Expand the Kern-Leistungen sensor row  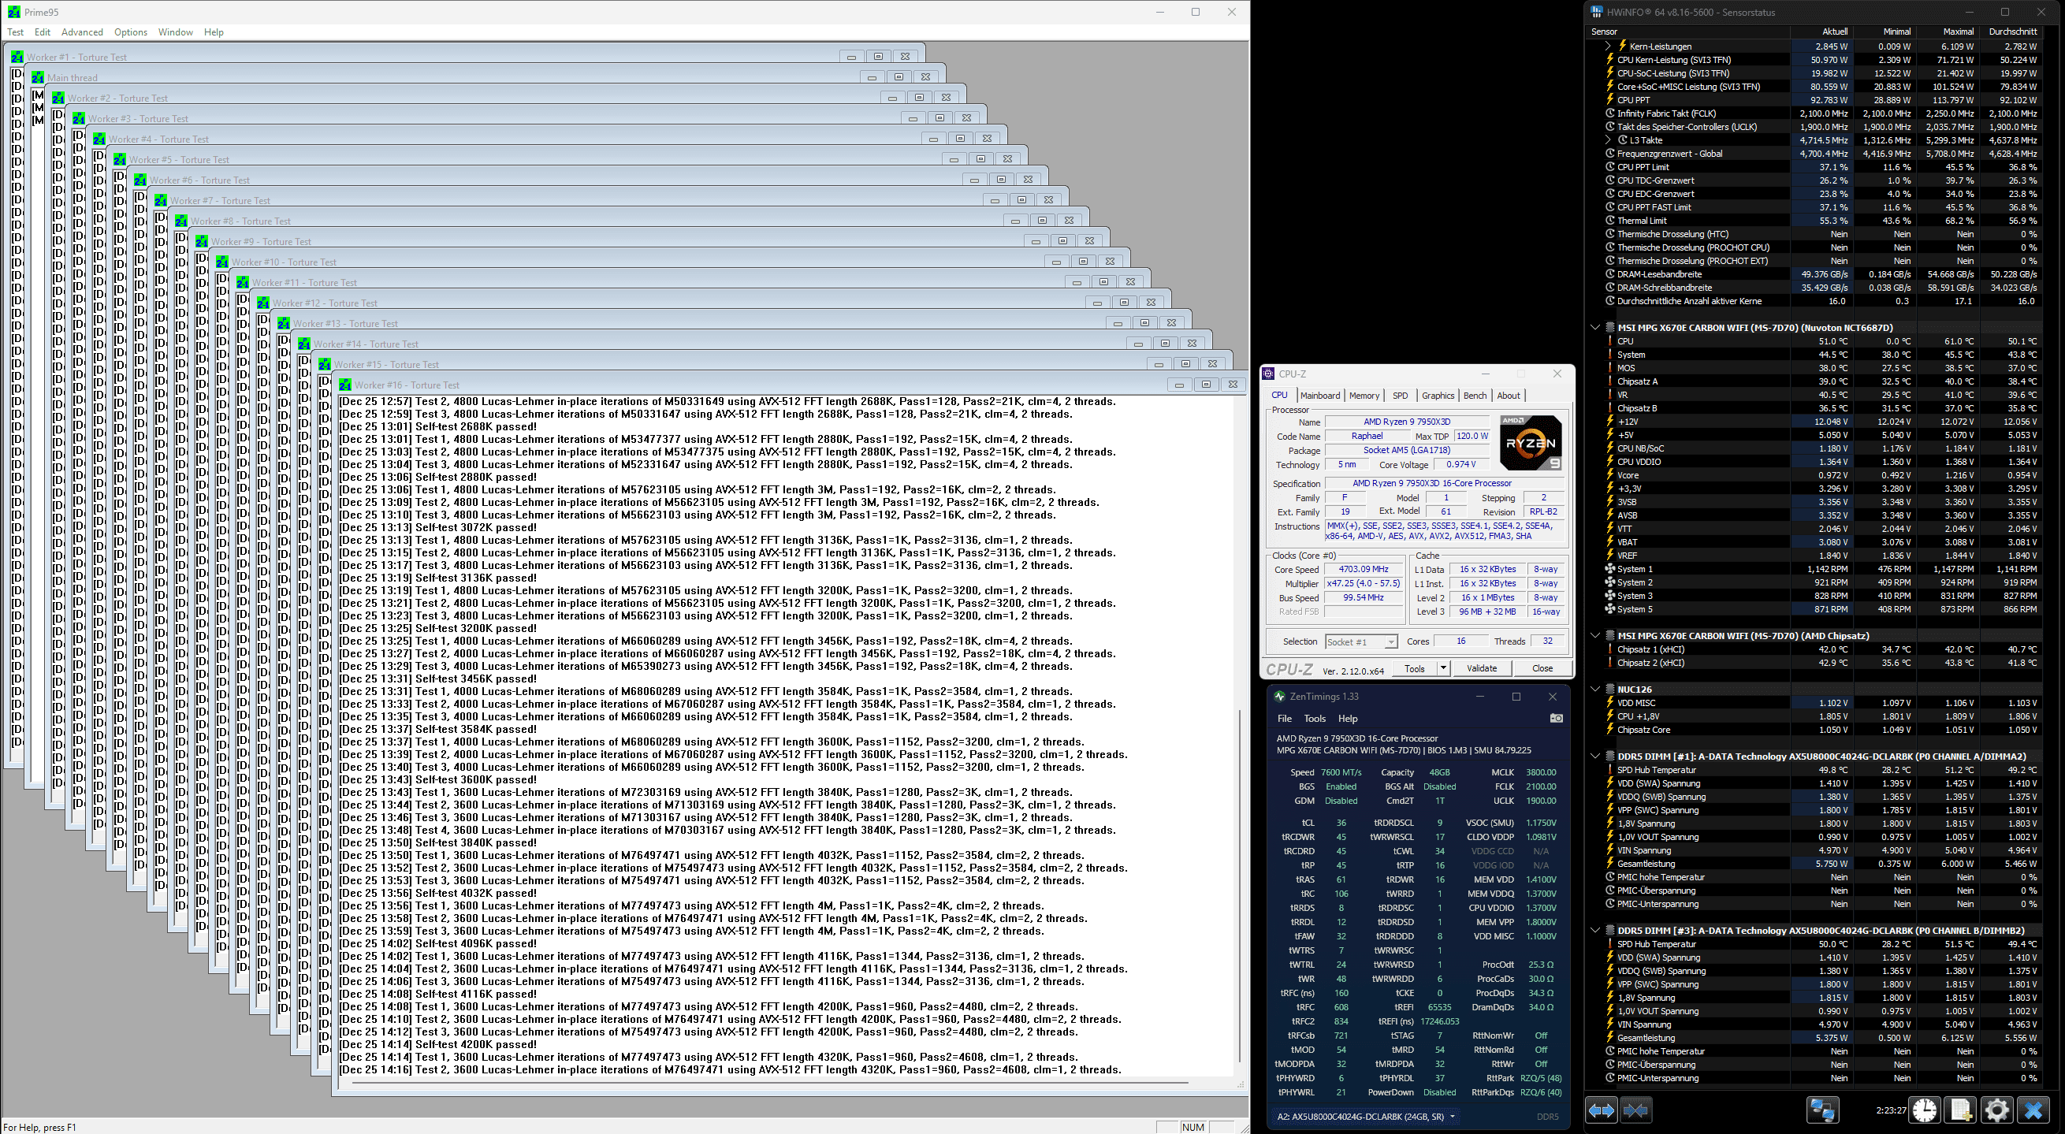[x=1607, y=46]
